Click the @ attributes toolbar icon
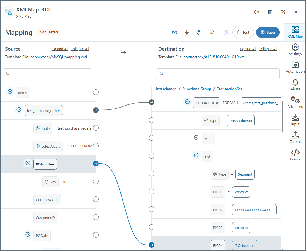306x251 pixels. click(199, 32)
